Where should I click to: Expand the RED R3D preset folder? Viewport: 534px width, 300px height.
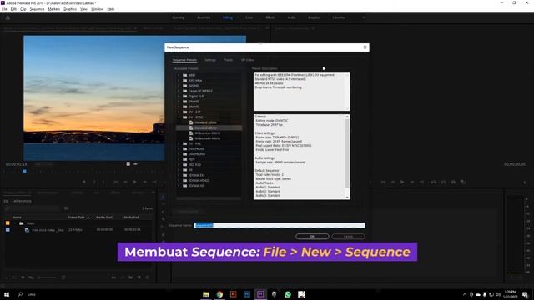click(x=179, y=165)
